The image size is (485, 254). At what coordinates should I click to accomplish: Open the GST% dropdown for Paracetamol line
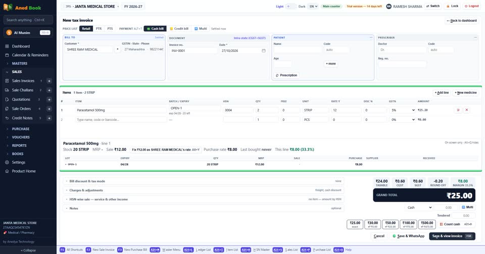tap(402, 110)
